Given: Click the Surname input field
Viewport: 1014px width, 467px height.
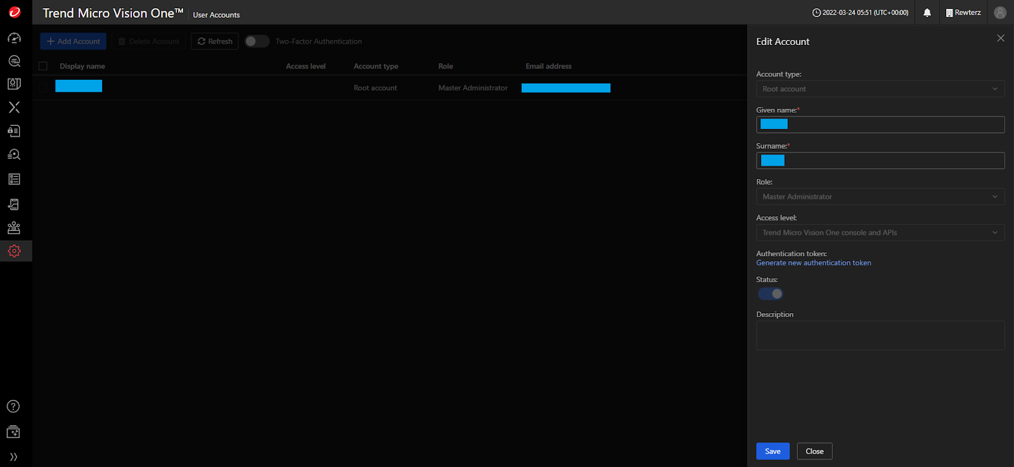Looking at the screenshot, I should coord(880,161).
